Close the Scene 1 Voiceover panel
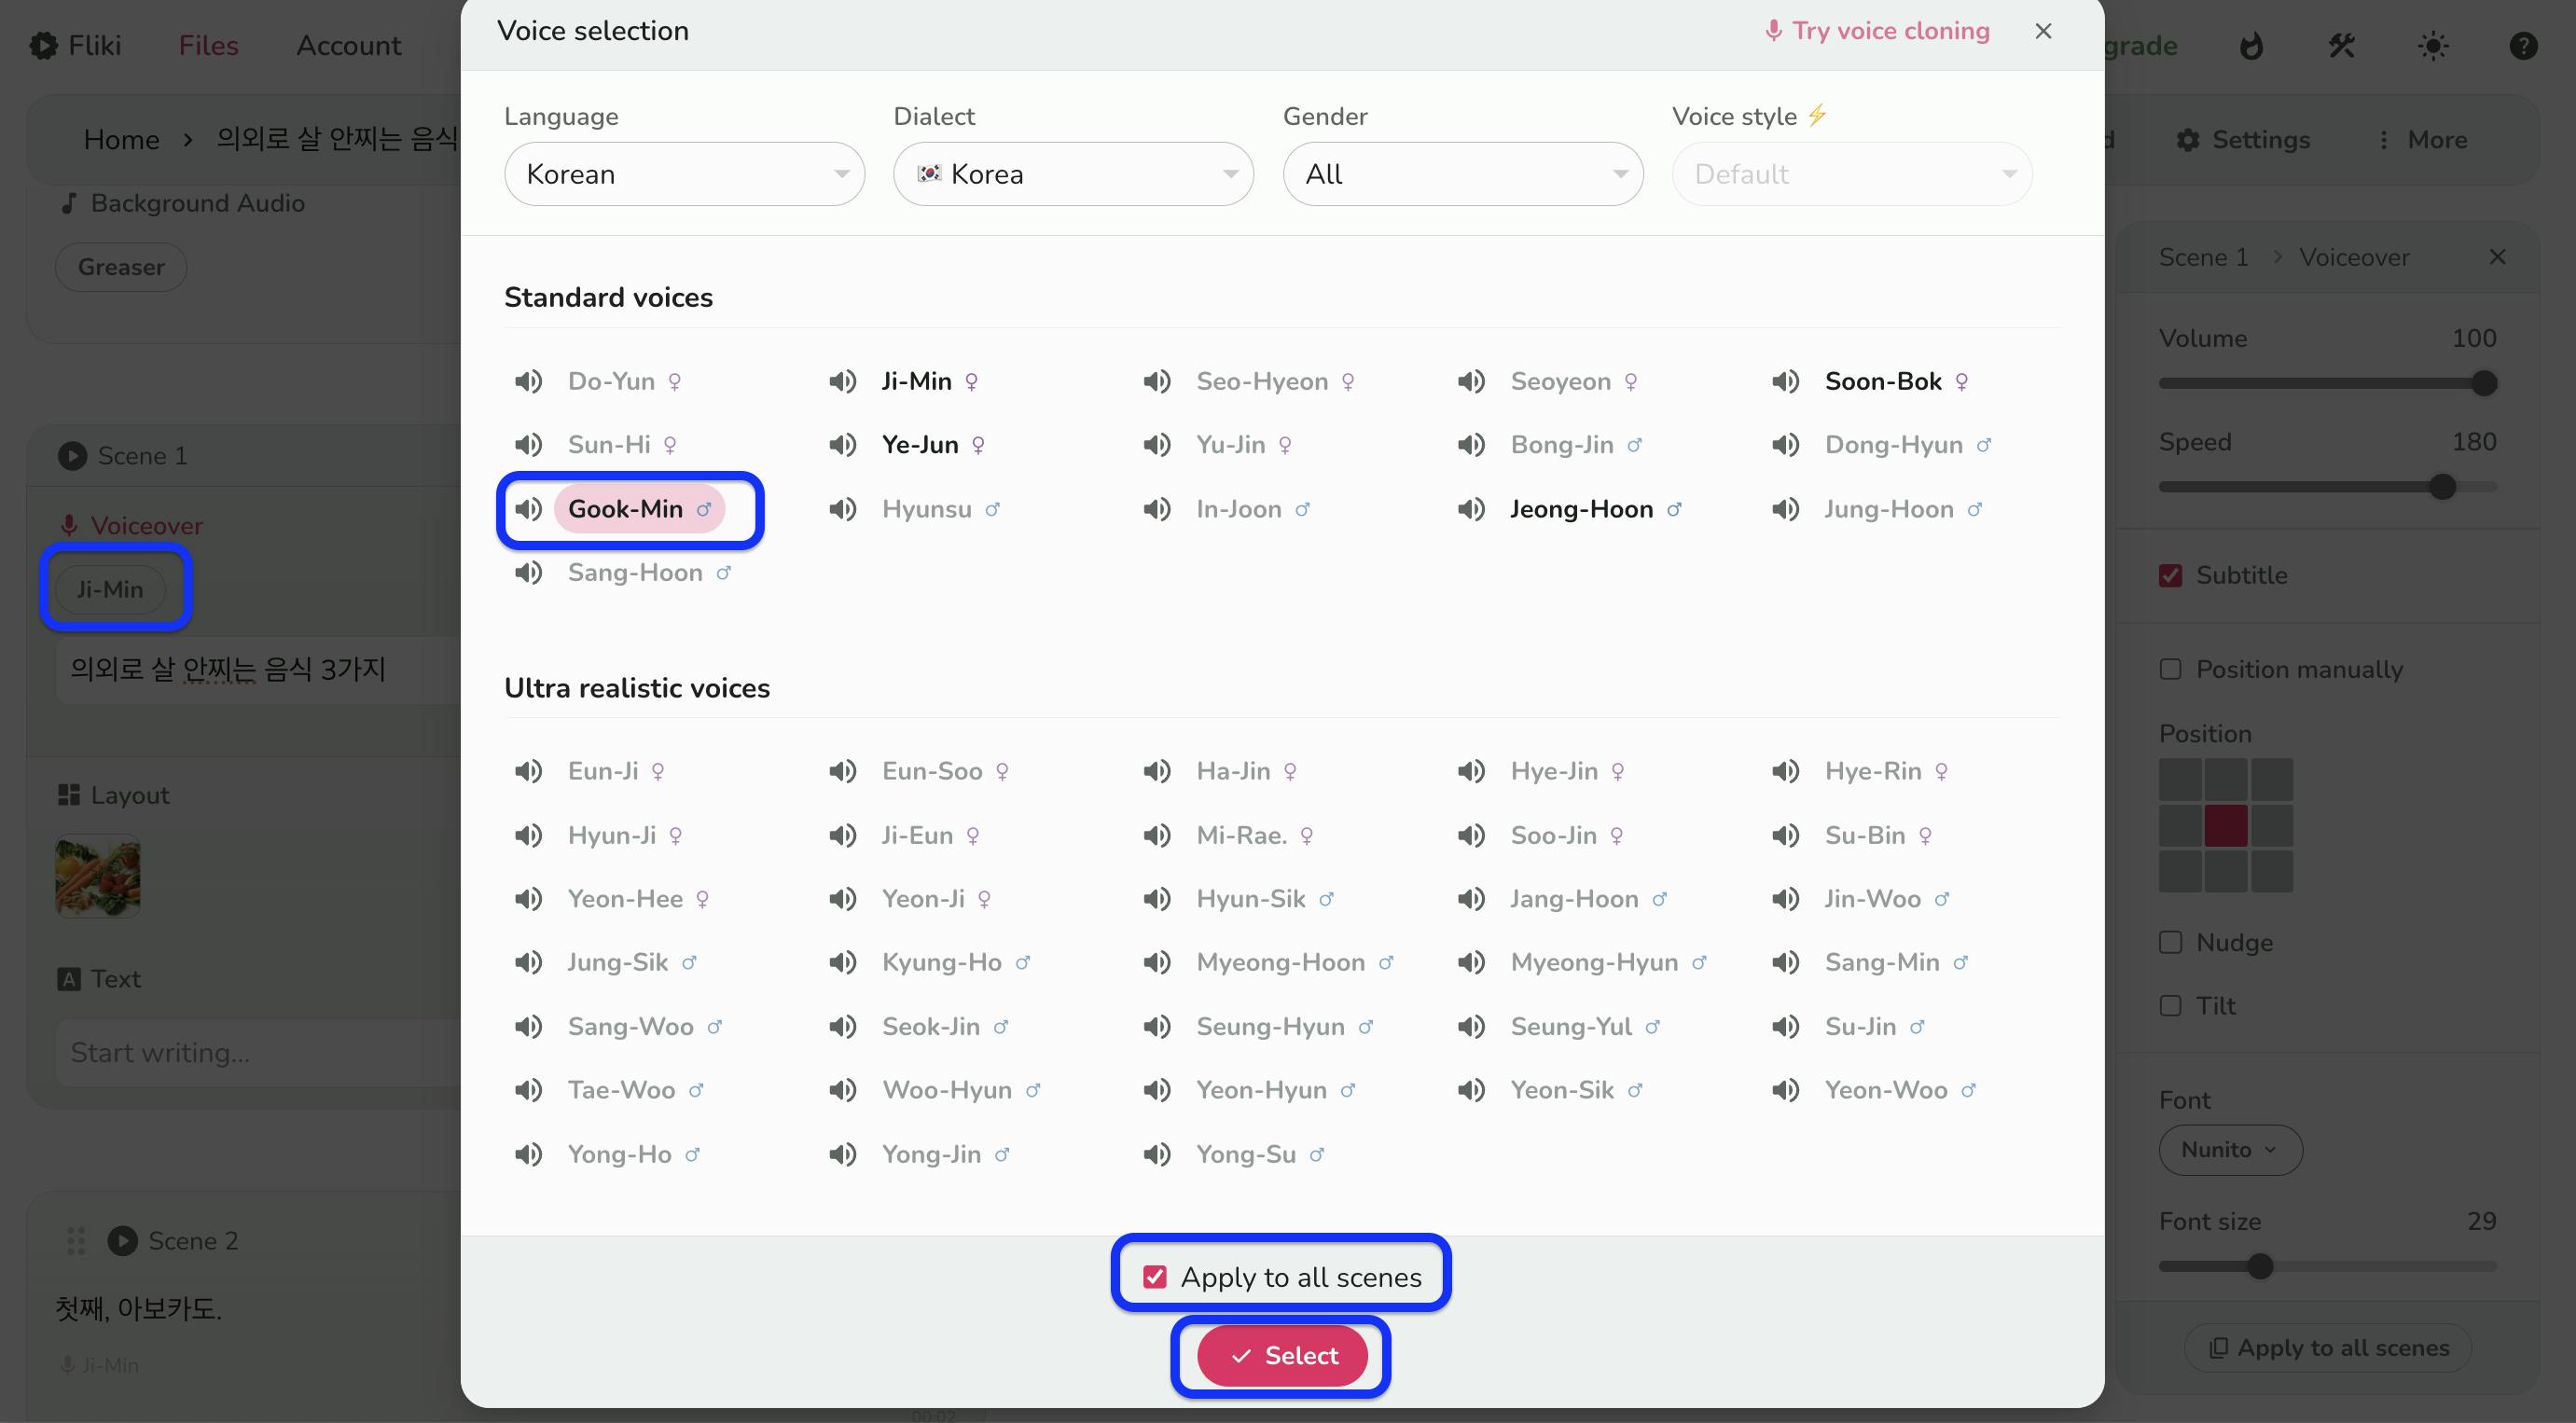 pos(2497,257)
